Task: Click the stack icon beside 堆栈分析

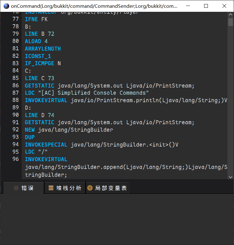Action: coord(51,188)
